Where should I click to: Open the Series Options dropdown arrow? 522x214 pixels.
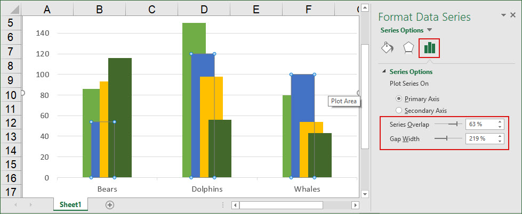430,30
